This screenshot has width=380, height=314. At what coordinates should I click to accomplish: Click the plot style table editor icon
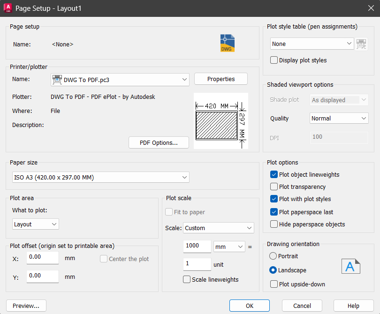pyautogui.click(x=361, y=44)
